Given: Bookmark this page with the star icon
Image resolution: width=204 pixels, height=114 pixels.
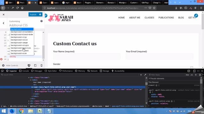Looking at the screenshot, I should 154,8.
